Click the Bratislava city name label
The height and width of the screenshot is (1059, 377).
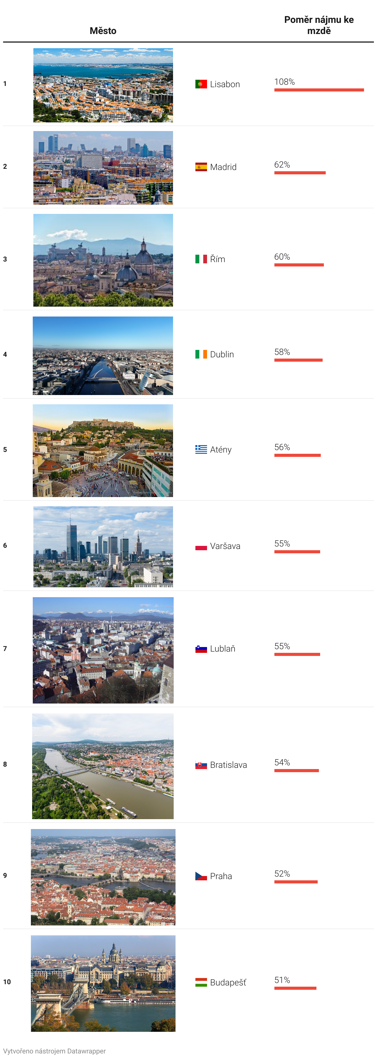coord(228,765)
